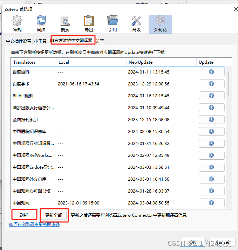This screenshot has width=238, height=250.
Task: Click new update date 2024-01-11 13:15:45
Action: [149, 72]
